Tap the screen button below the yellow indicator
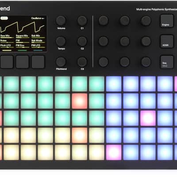 [x=7, y=62]
